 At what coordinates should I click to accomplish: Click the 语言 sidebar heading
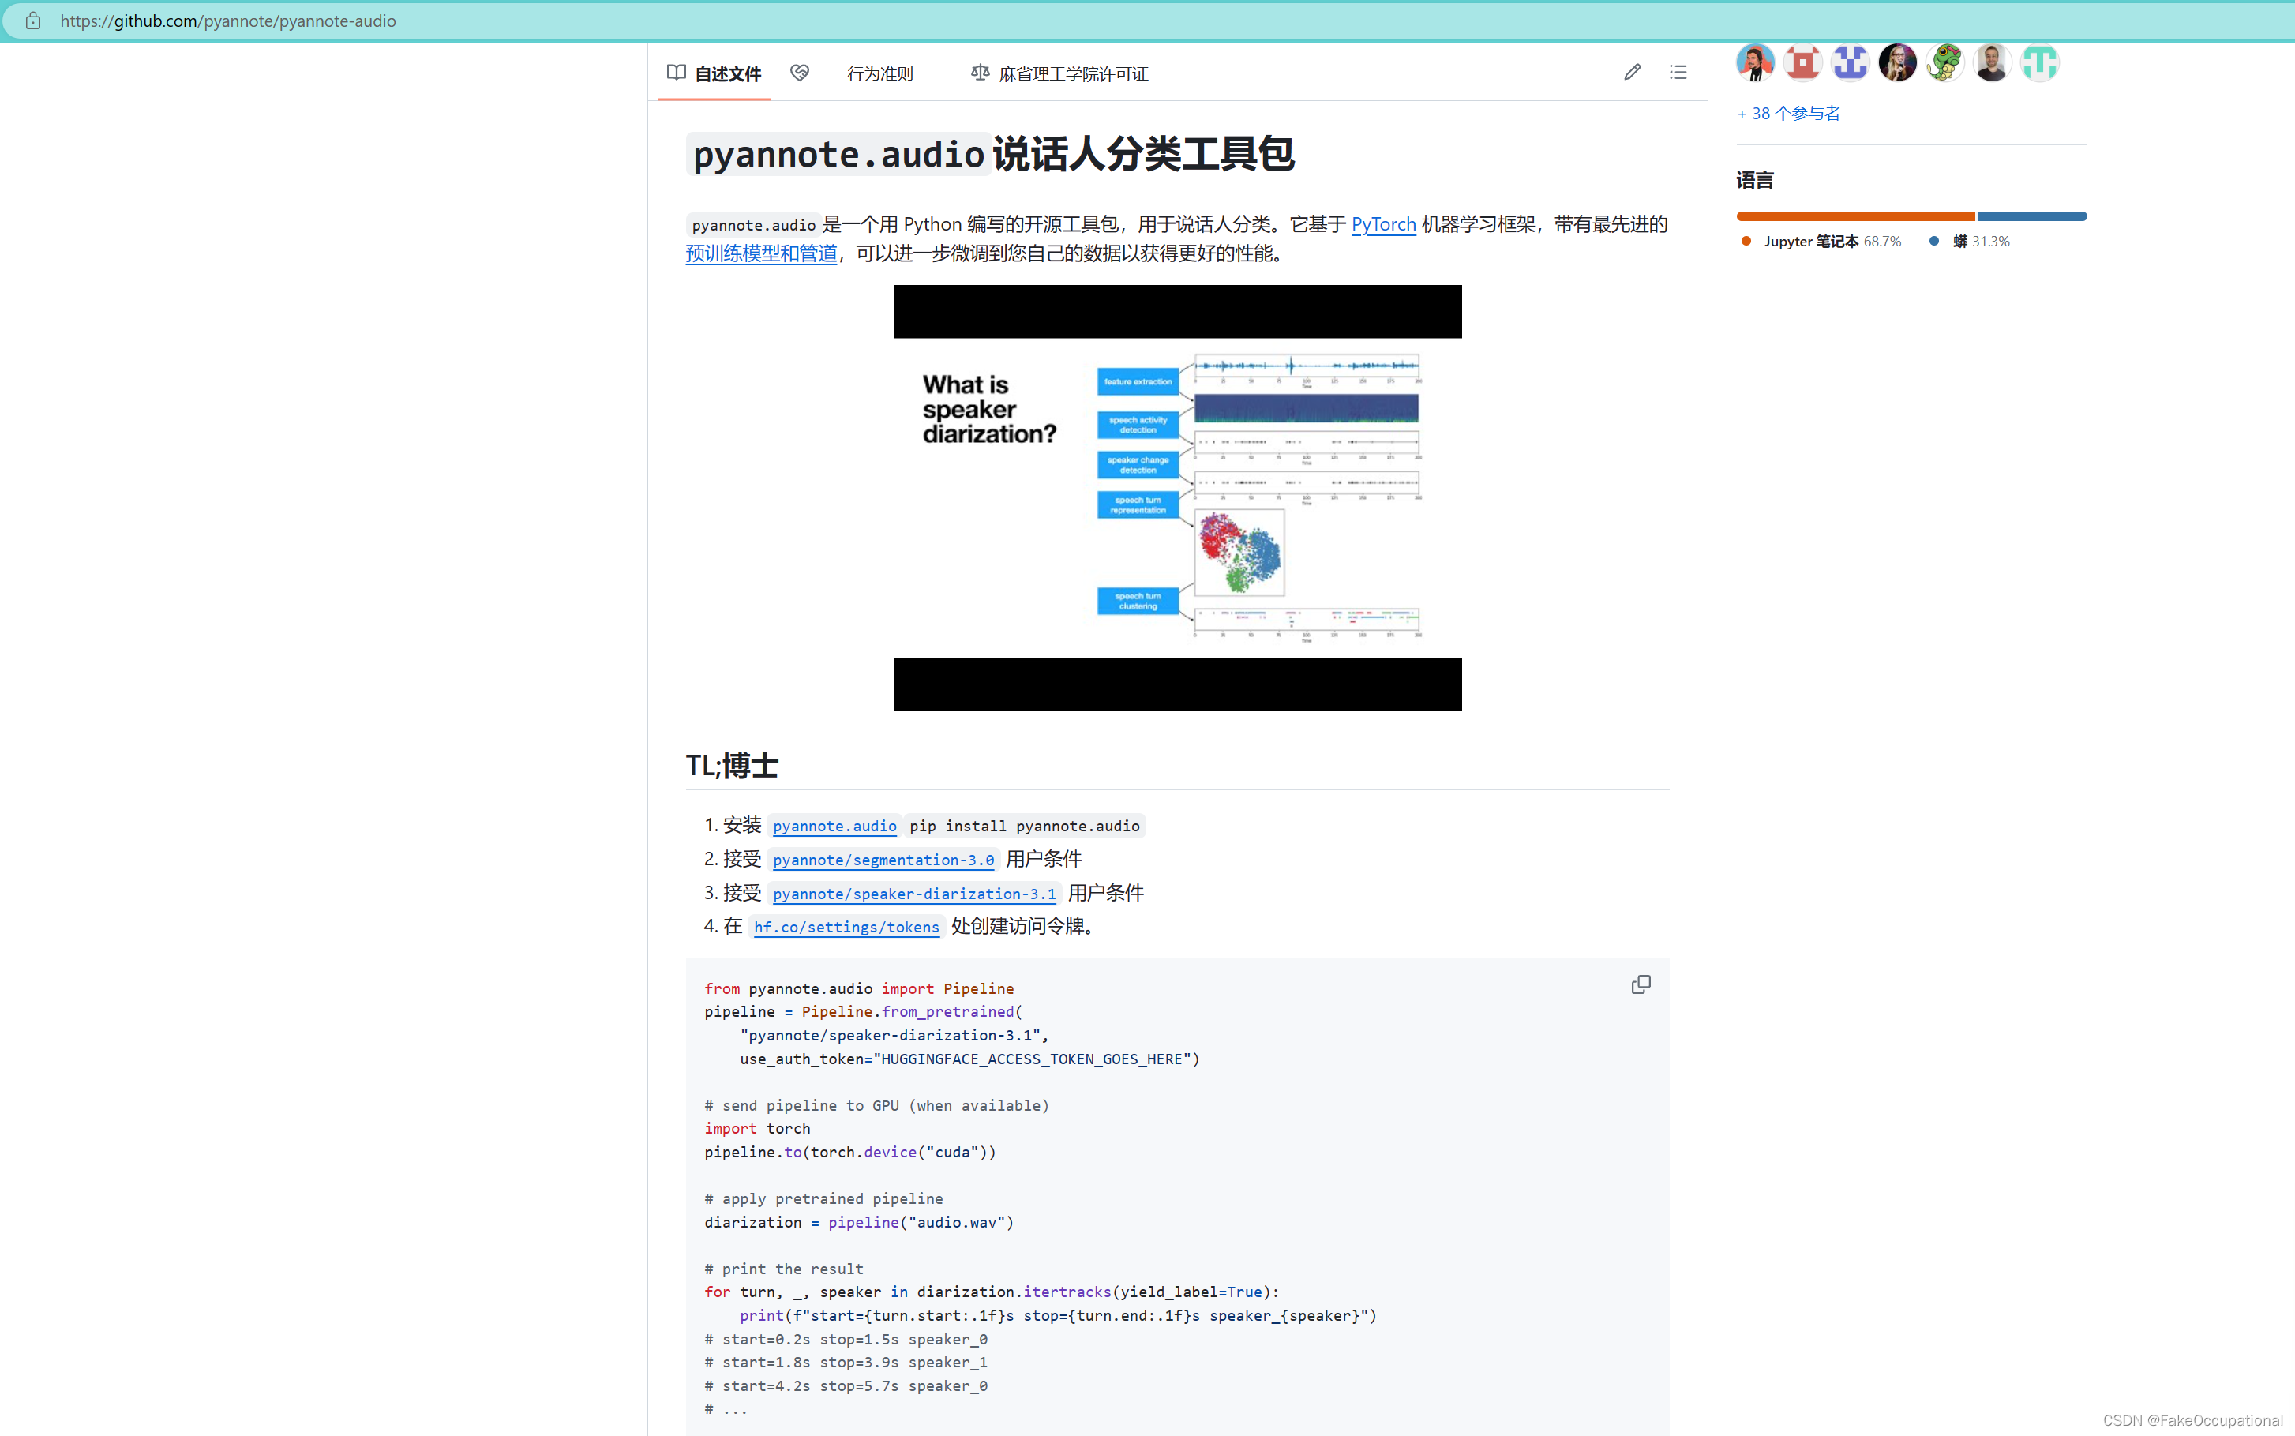(x=1755, y=181)
